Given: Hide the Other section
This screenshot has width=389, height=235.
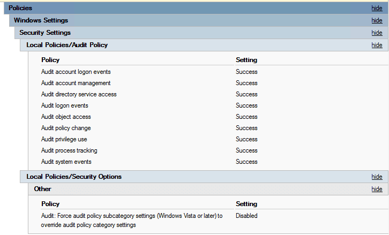Looking at the screenshot, I should pos(377,189).
